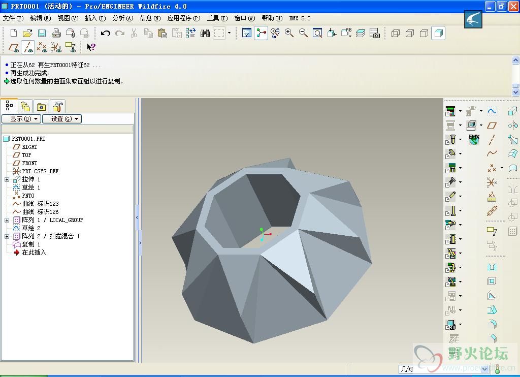This screenshot has width=520, height=377.
Task: Expand the 拉伸 1 feature node
Action: click(x=7, y=179)
